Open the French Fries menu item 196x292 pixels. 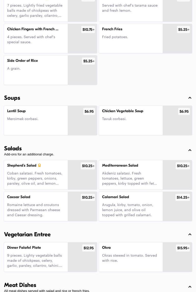[145, 39]
